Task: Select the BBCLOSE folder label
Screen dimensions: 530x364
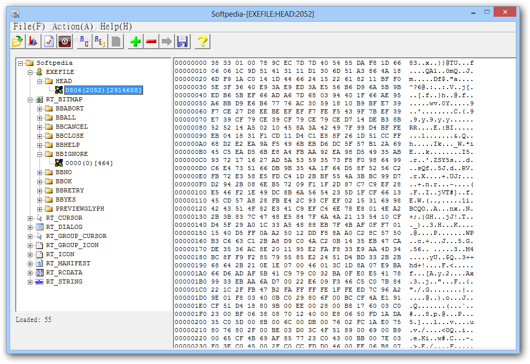Action: (x=70, y=136)
